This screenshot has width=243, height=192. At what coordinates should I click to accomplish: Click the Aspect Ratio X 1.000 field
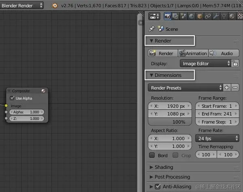click(170, 138)
